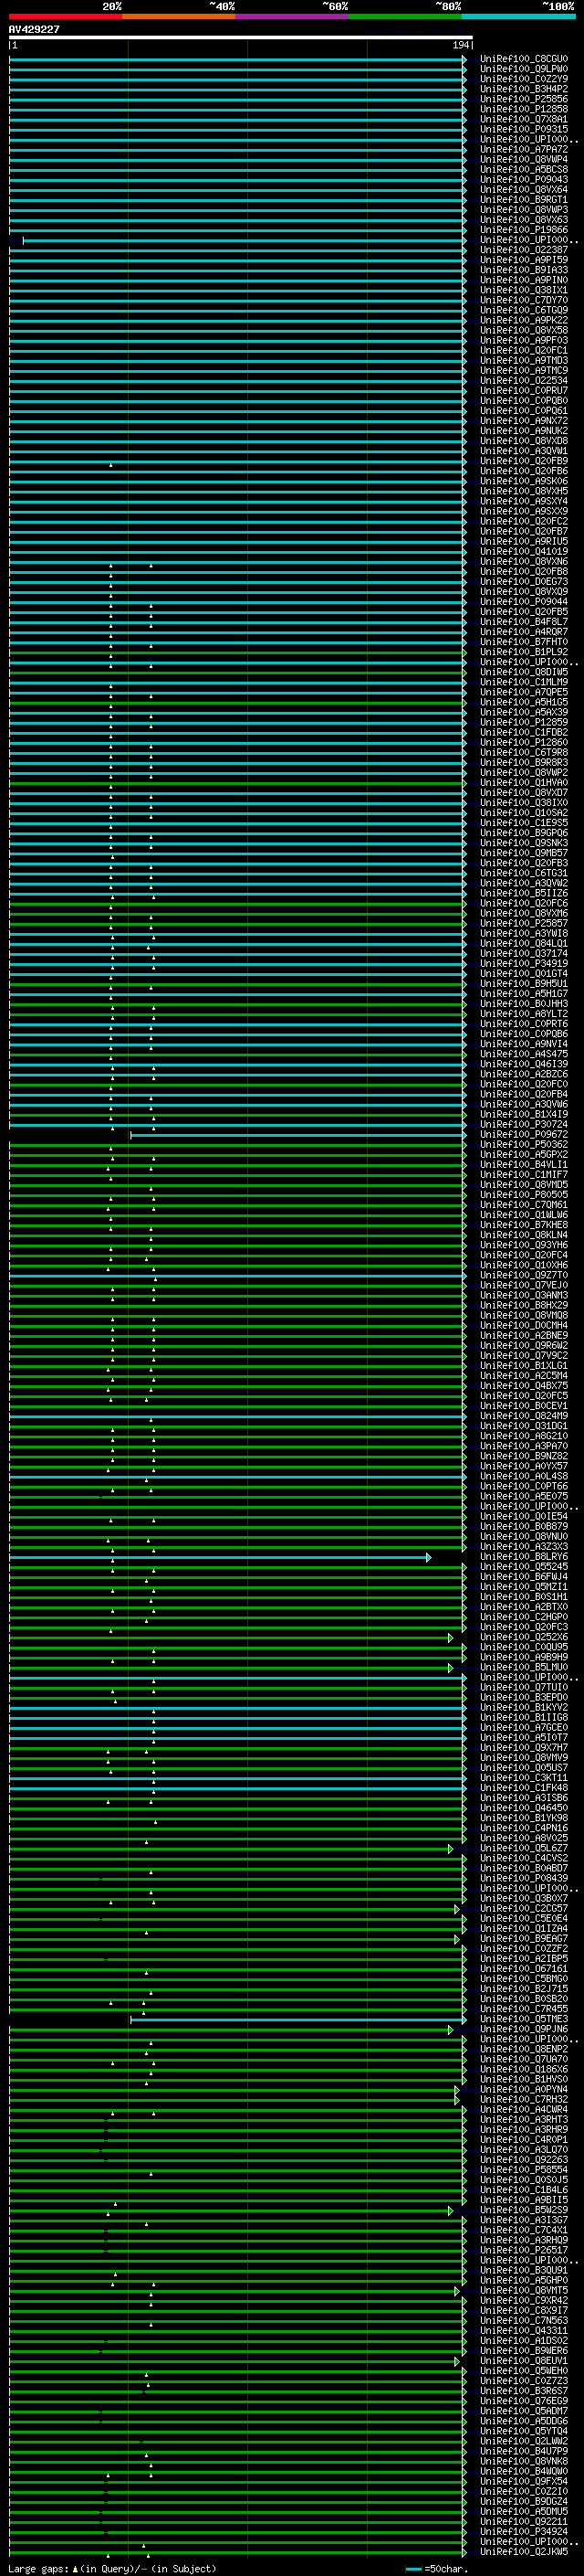Select the UniRef100_A9PI59 label
584x2576 pixels.
coord(523,260)
